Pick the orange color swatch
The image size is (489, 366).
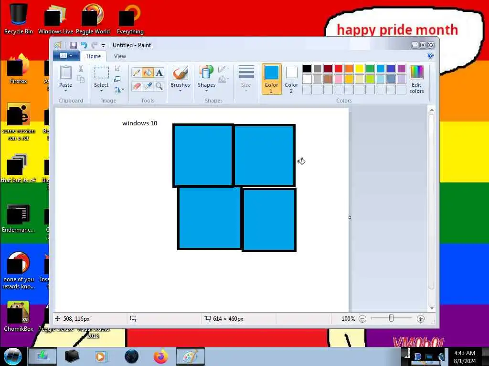pyautogui.click(x=349, y=69)
